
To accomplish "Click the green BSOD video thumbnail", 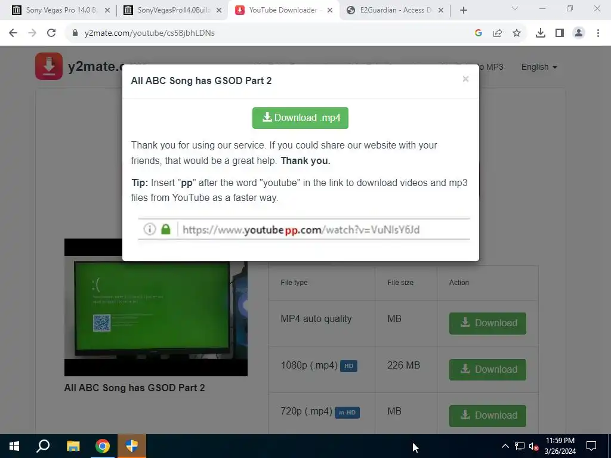I will pos(156,307).
